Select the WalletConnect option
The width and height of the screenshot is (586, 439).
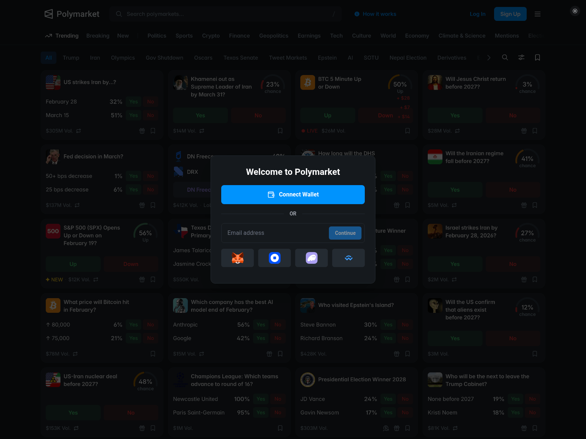coord(348,258)
